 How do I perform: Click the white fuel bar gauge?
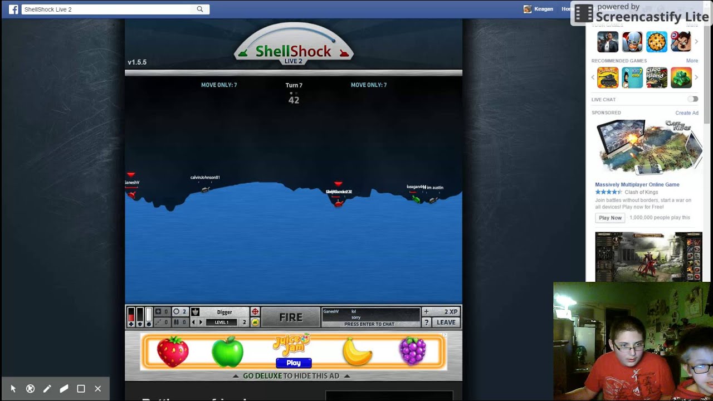149,317
